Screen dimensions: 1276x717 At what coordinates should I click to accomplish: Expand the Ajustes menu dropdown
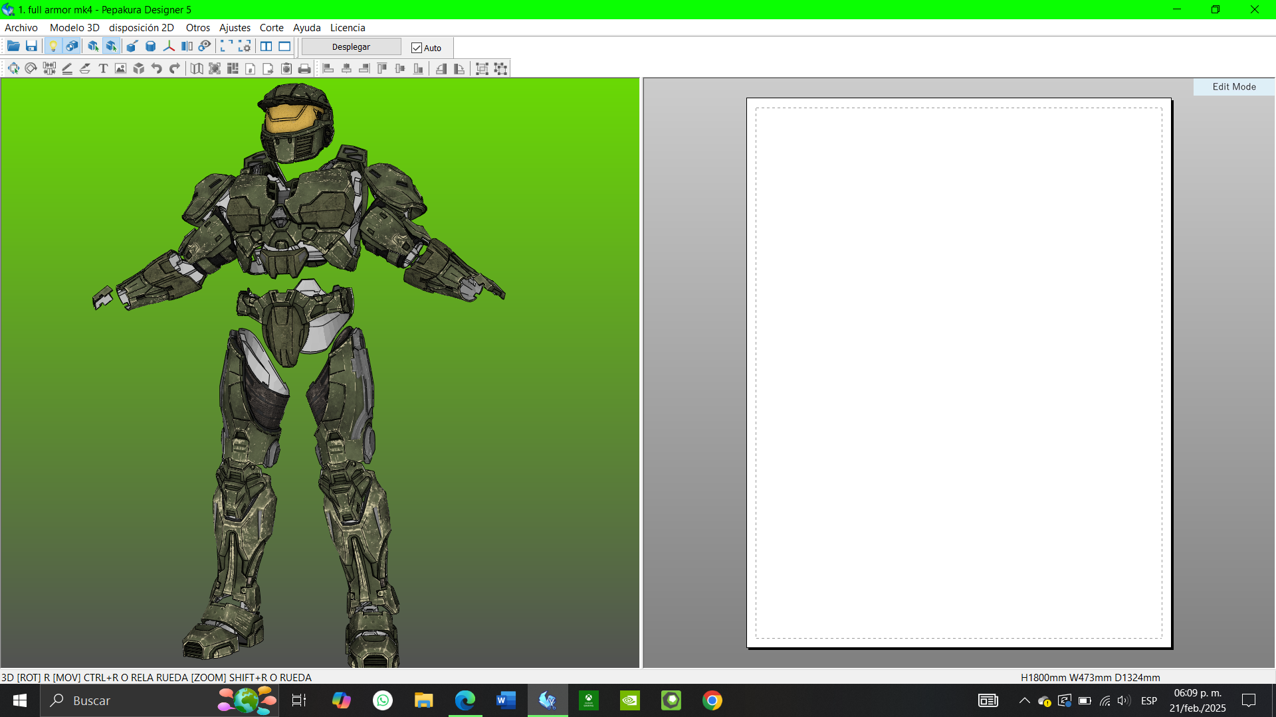tap(235, 28)
